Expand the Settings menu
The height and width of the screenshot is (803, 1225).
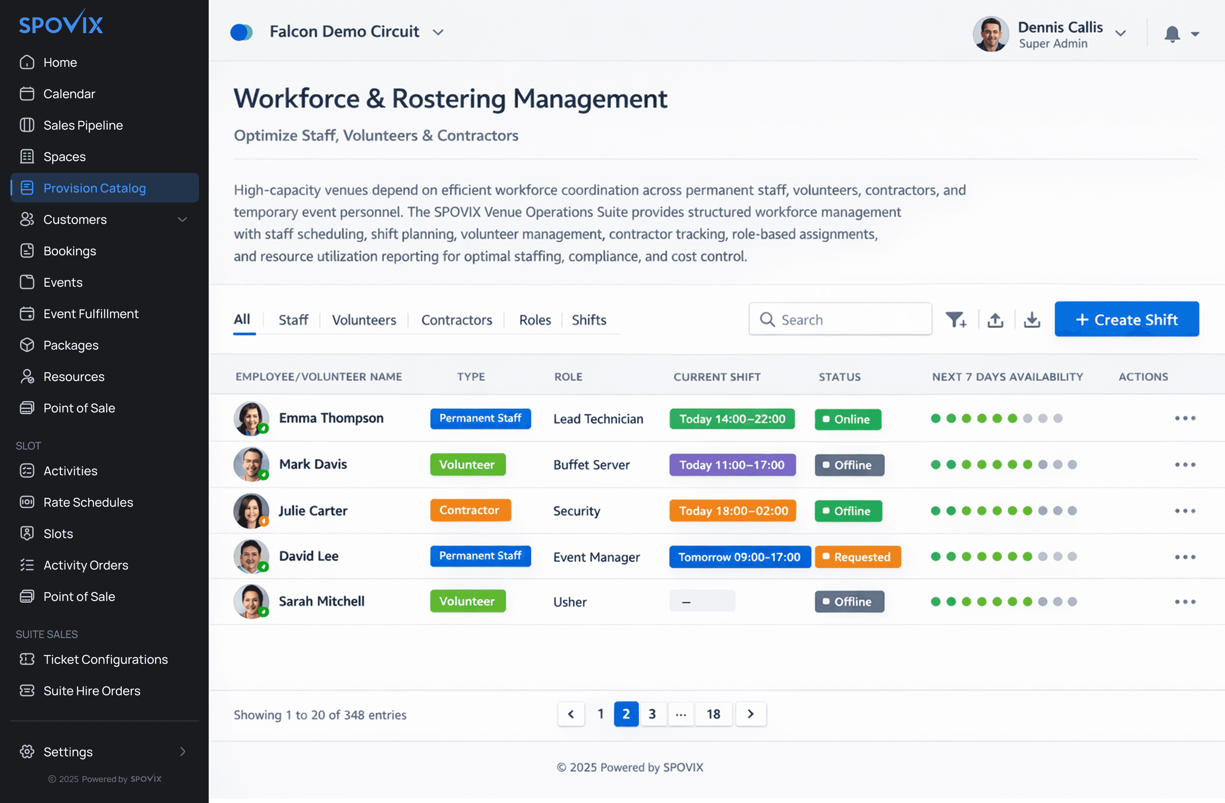tap(184, 752)
